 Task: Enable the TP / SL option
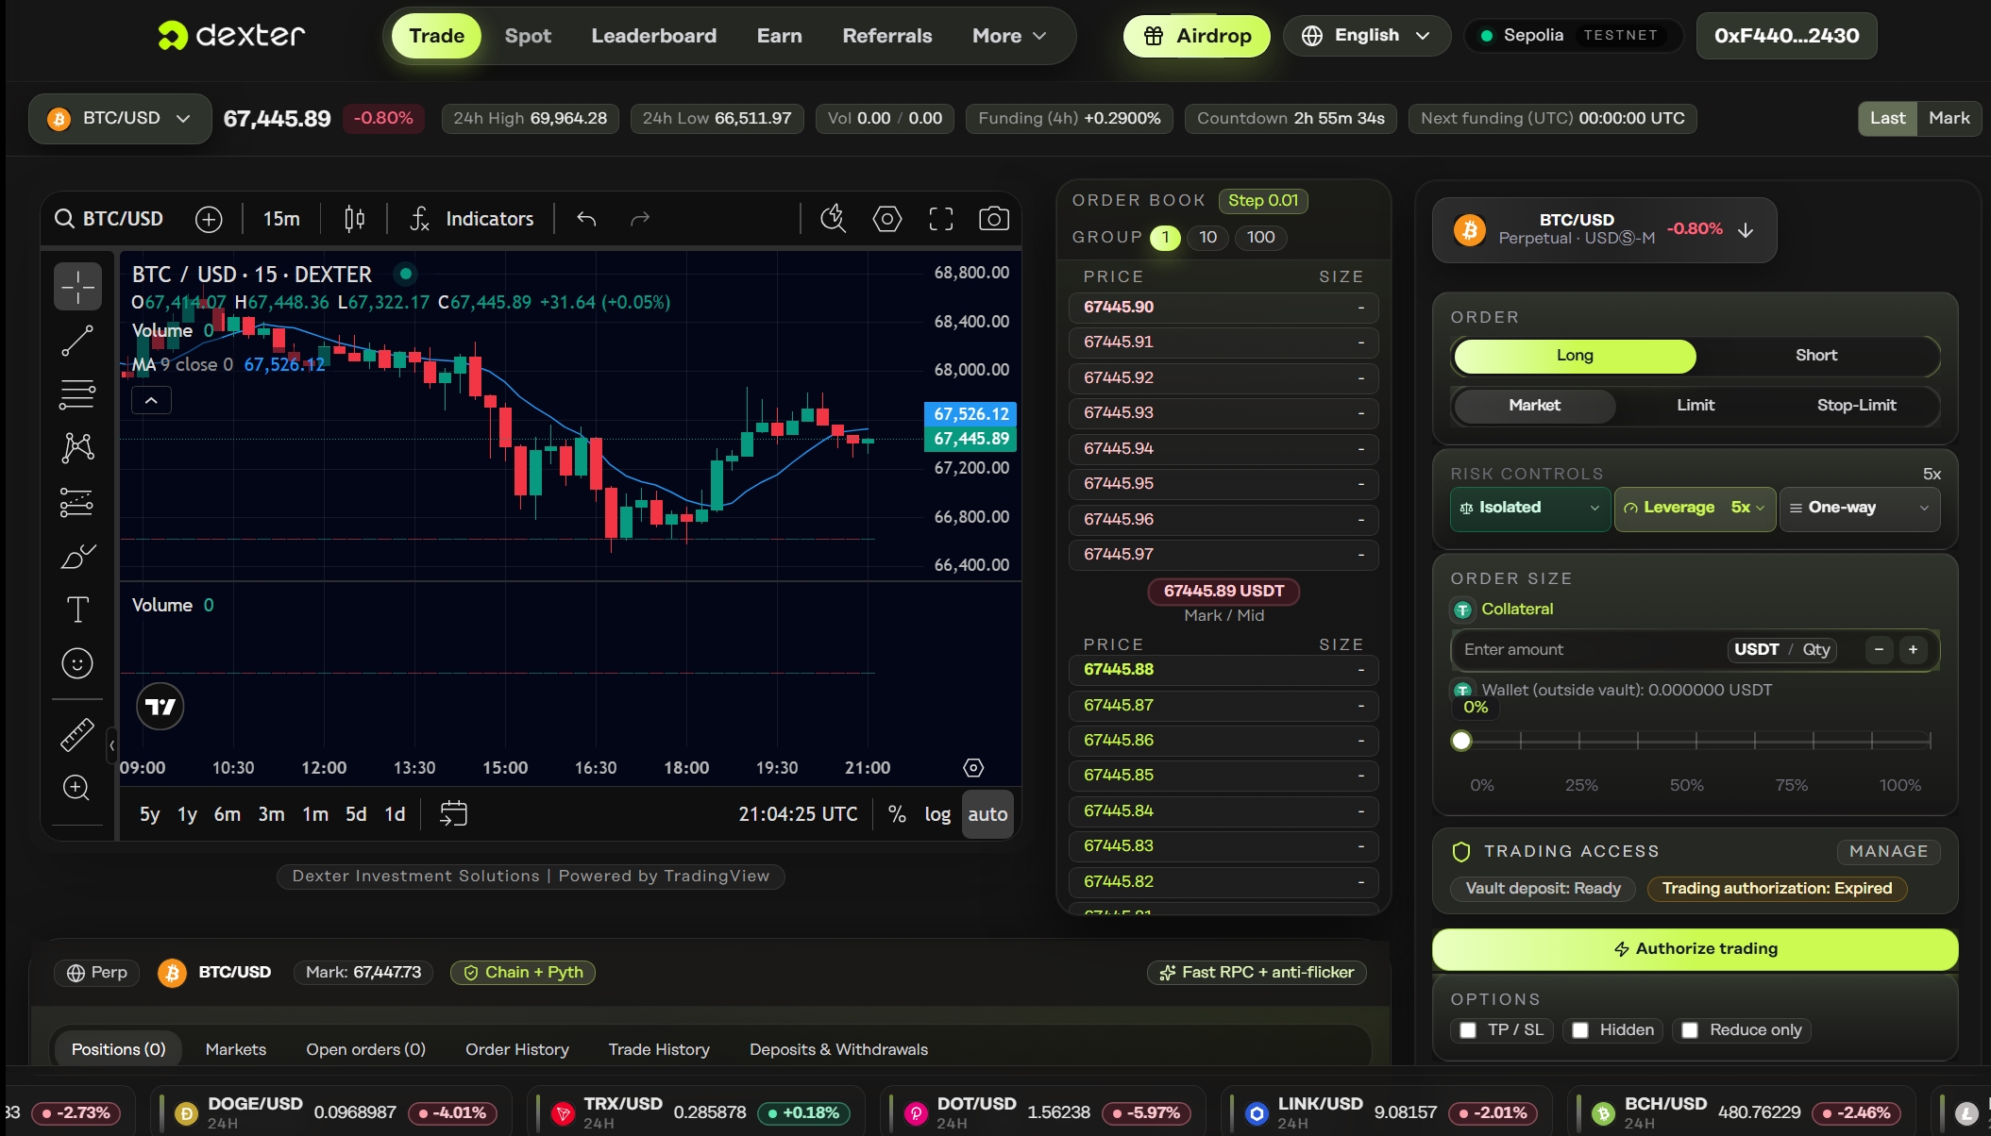pyautogui.click(x=1470, y=1029)
